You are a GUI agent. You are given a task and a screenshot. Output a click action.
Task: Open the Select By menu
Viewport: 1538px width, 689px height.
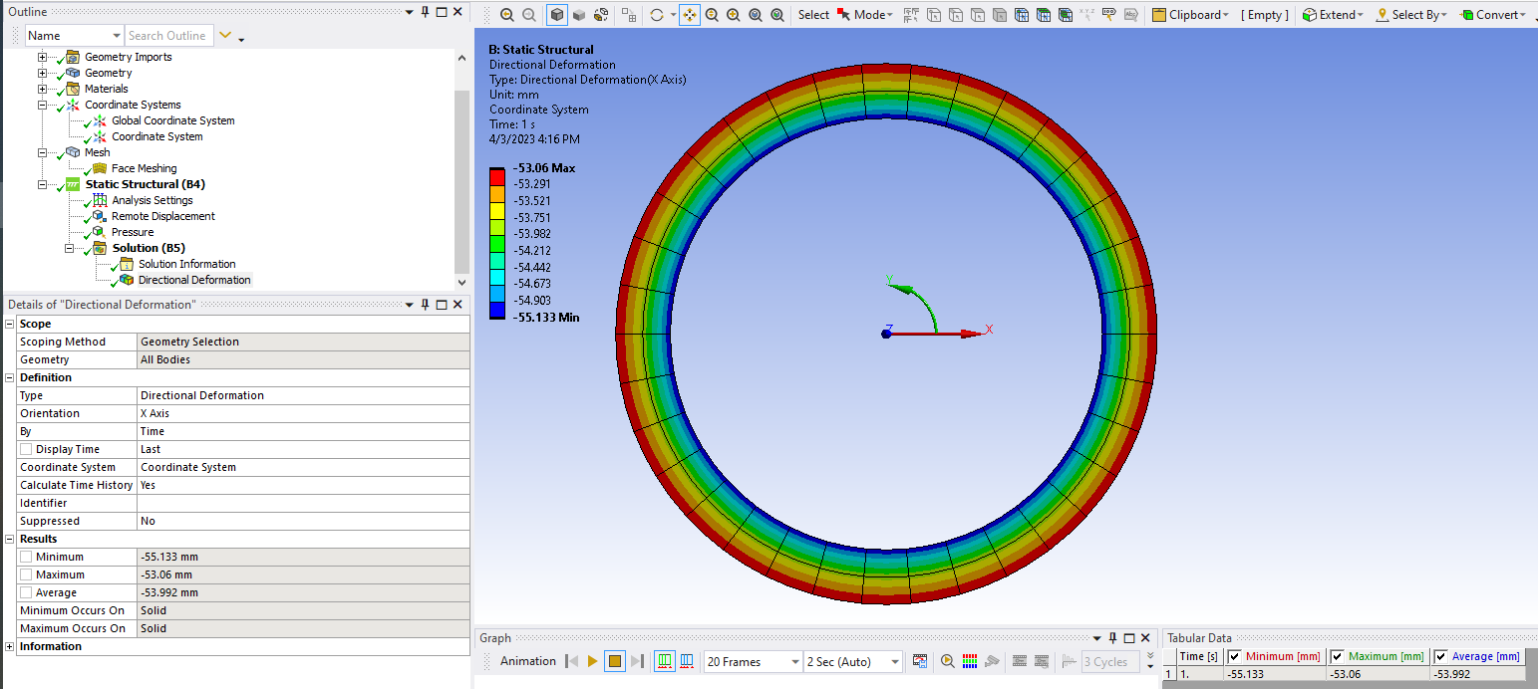[1411, 15]
